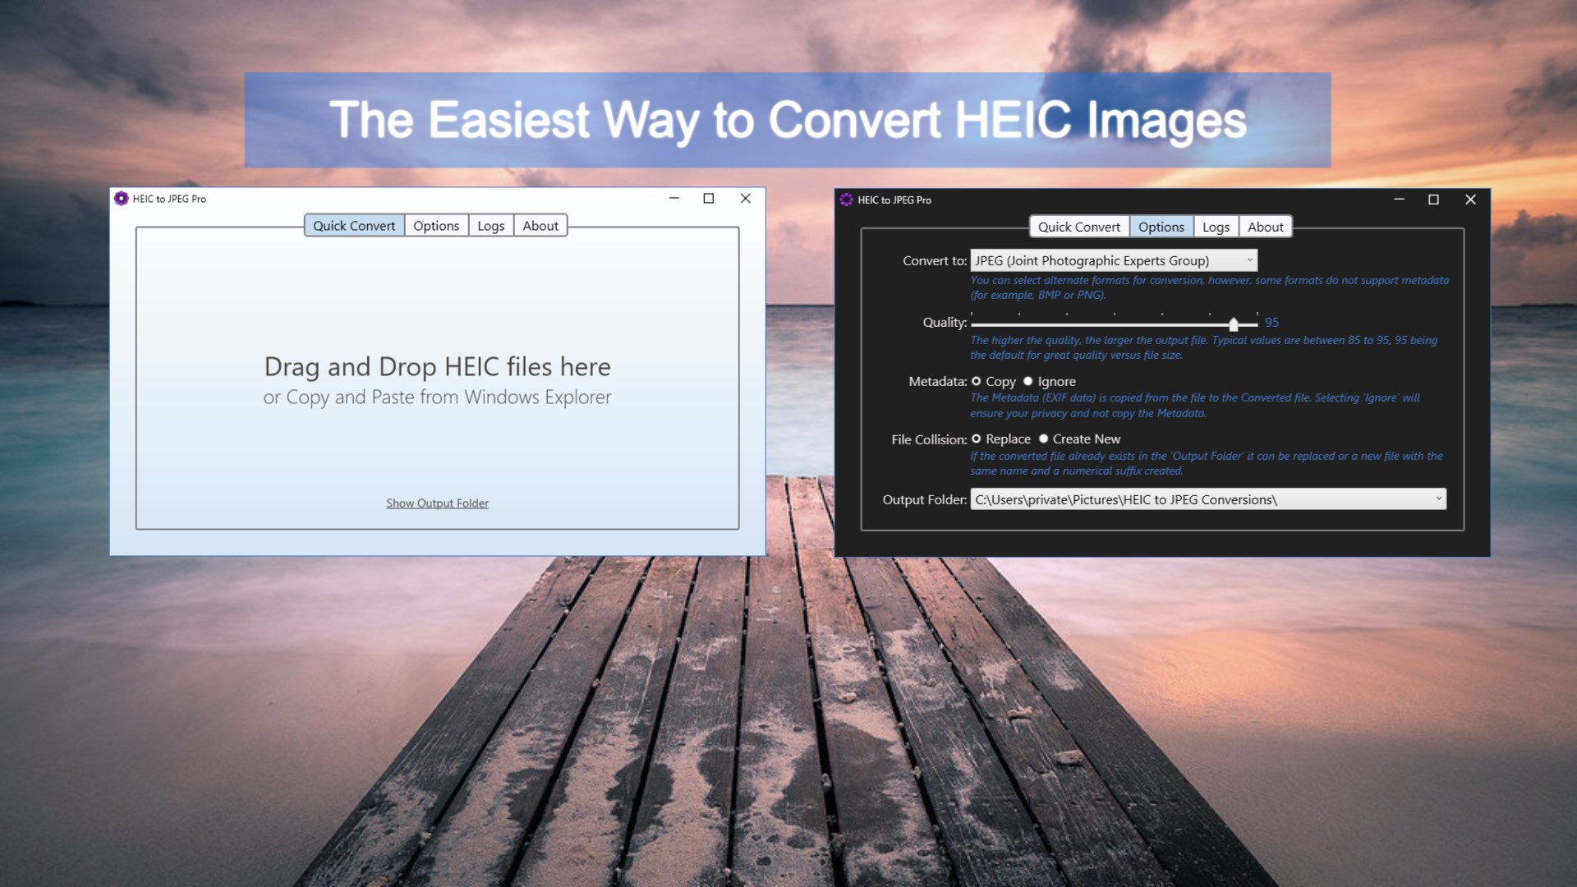Open the Logs tab in dark window
This screenshot has width=1577, height=887.
point(1216,227)
